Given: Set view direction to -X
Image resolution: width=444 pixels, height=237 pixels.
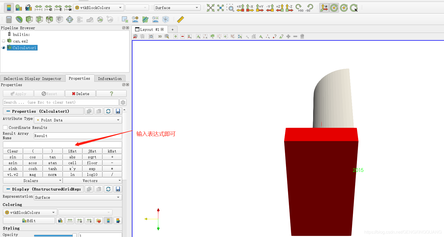Looking at the screenshot, I should (250, 8).
